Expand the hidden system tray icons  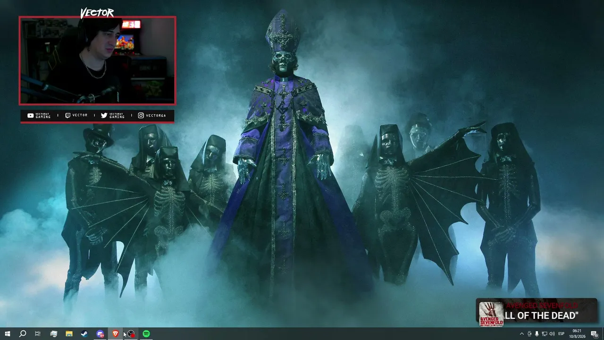521,334
